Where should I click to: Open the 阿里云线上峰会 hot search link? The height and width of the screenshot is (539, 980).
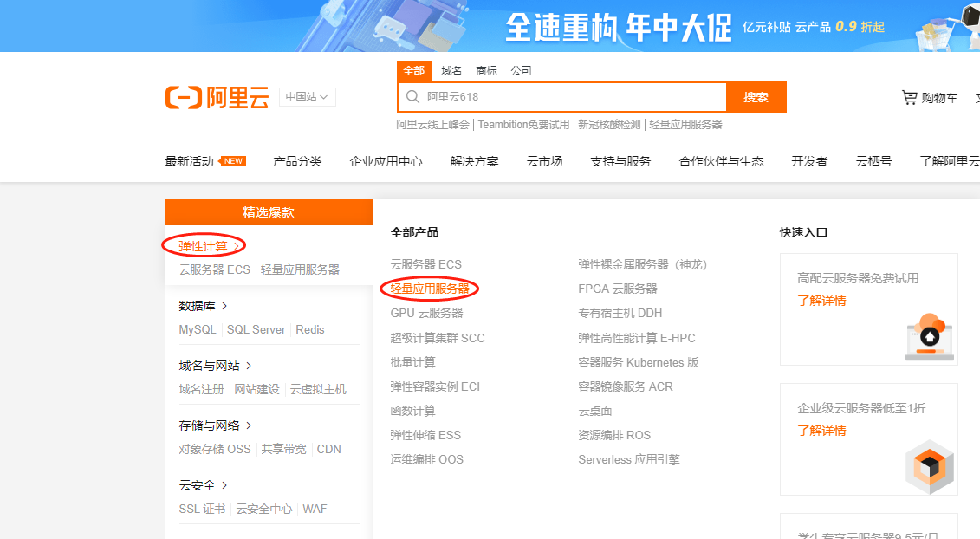tap(432, 125)
